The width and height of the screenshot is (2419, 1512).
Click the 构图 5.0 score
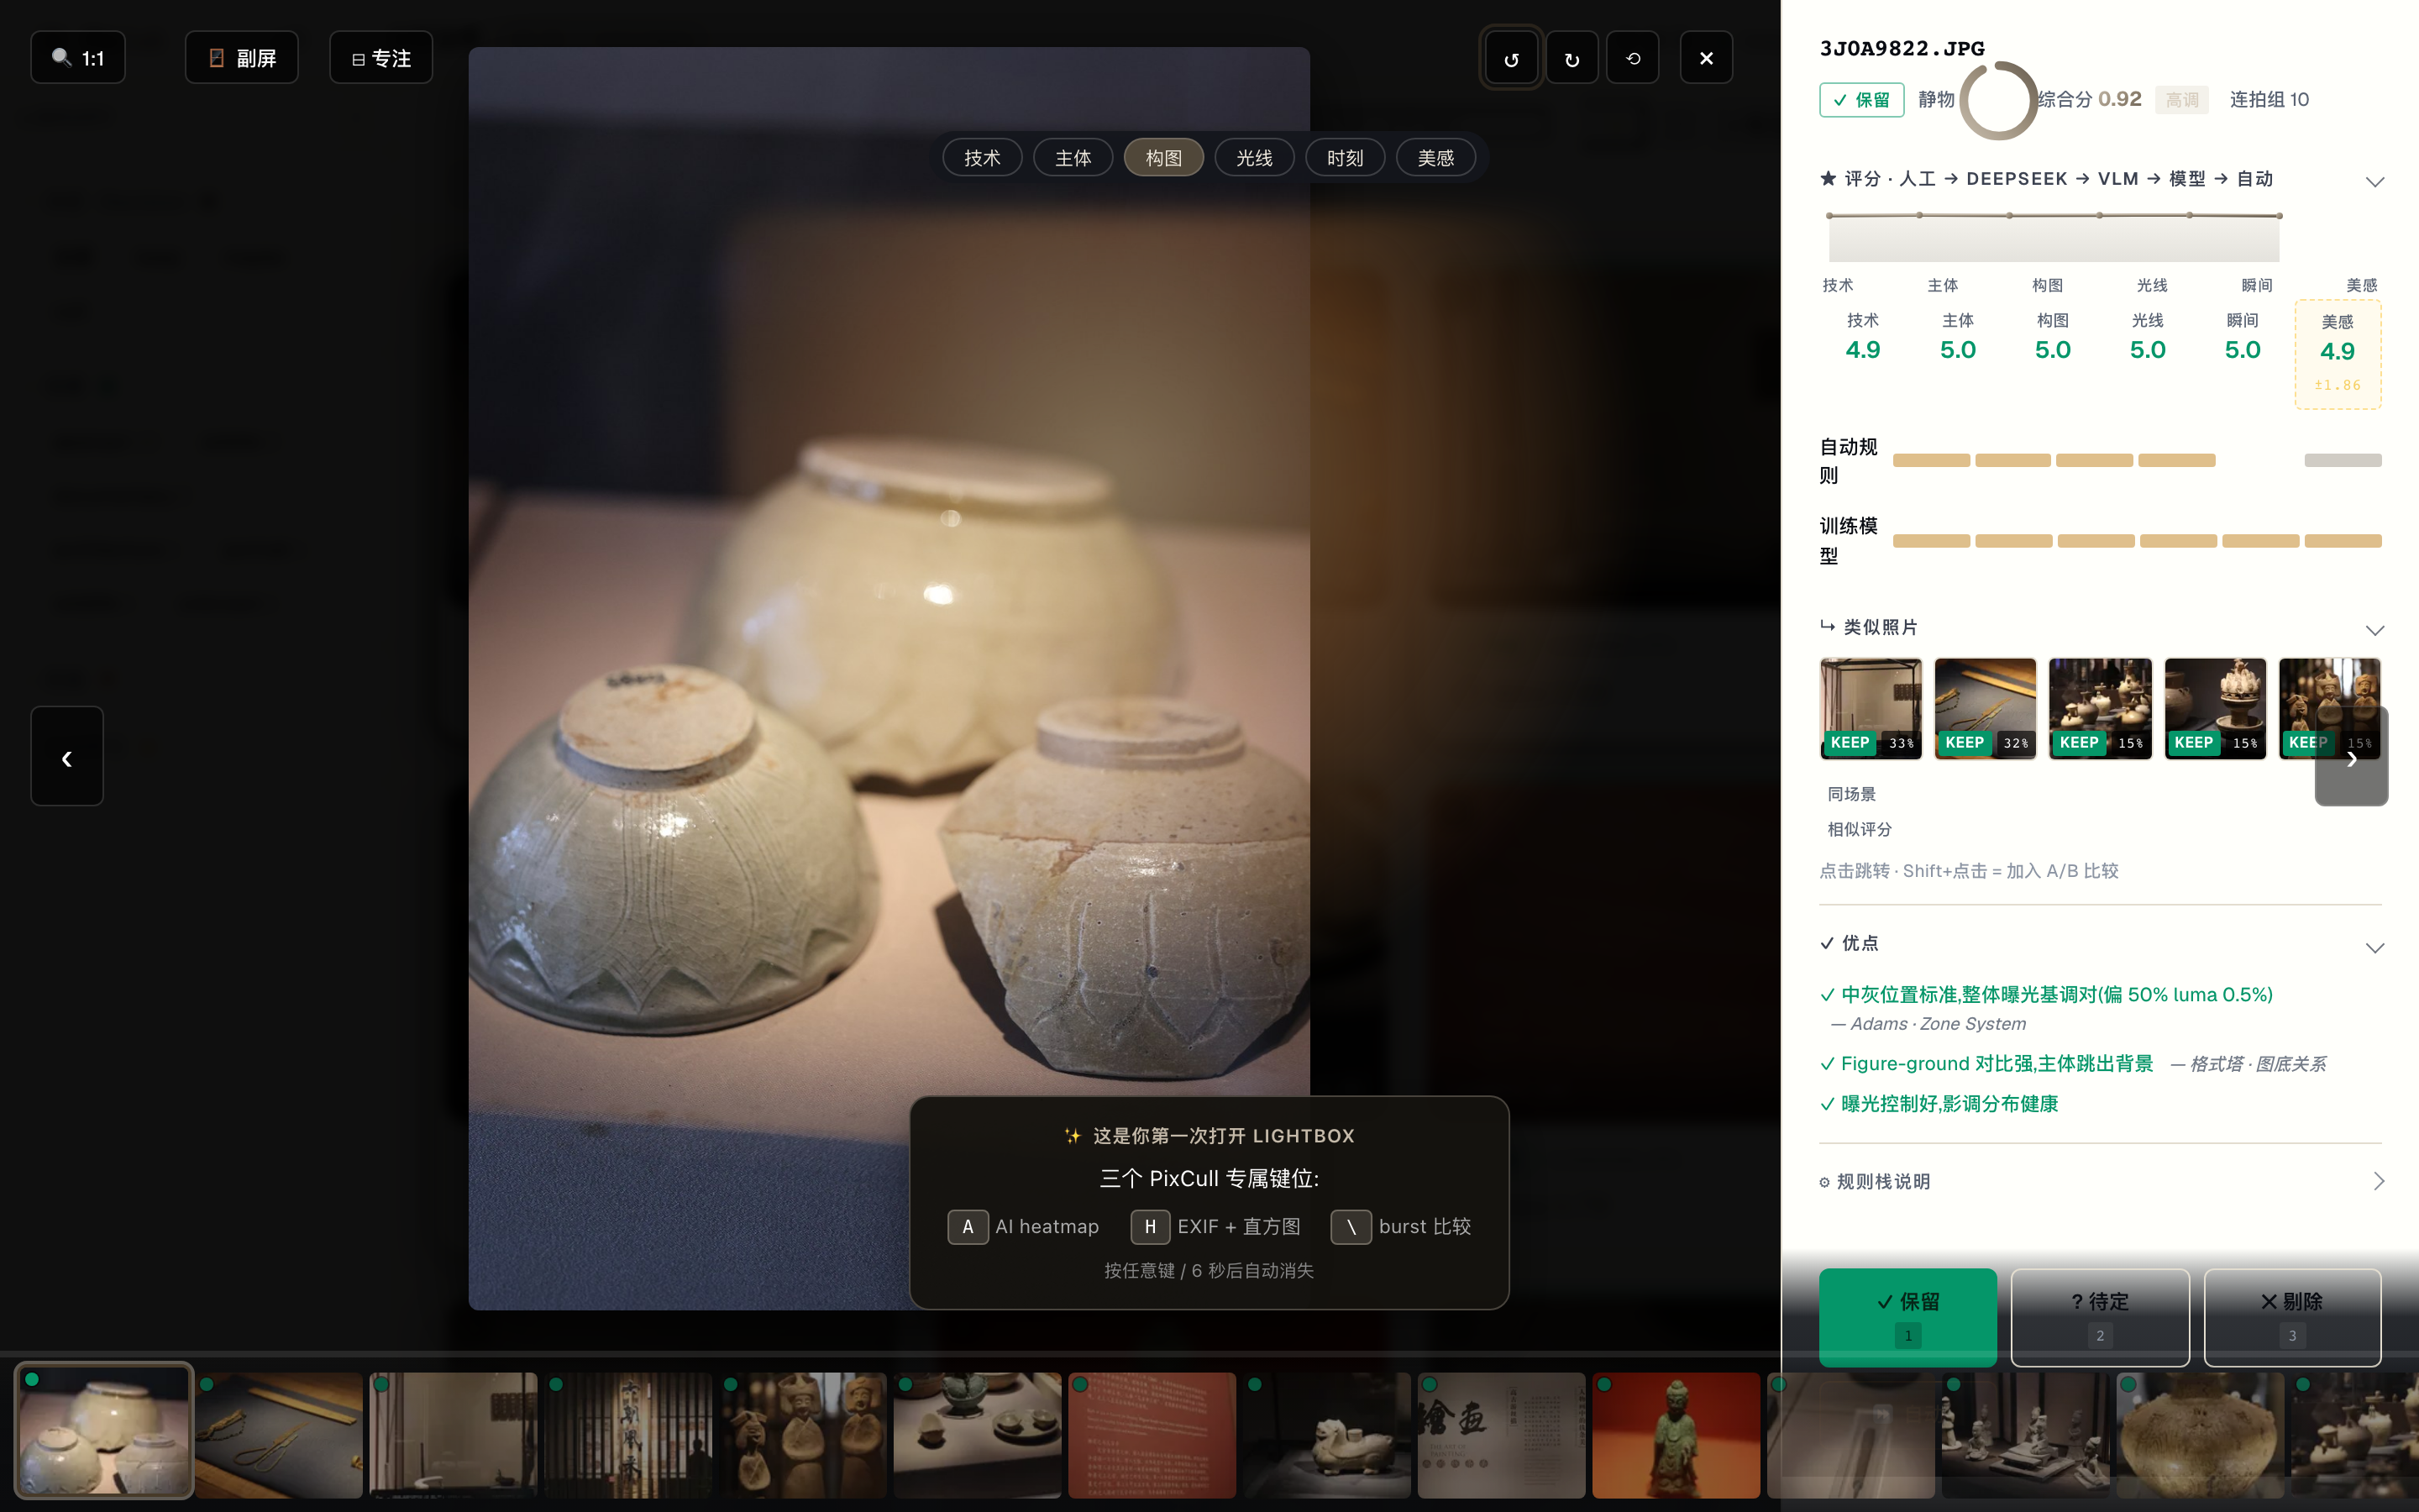[2052, 337]
